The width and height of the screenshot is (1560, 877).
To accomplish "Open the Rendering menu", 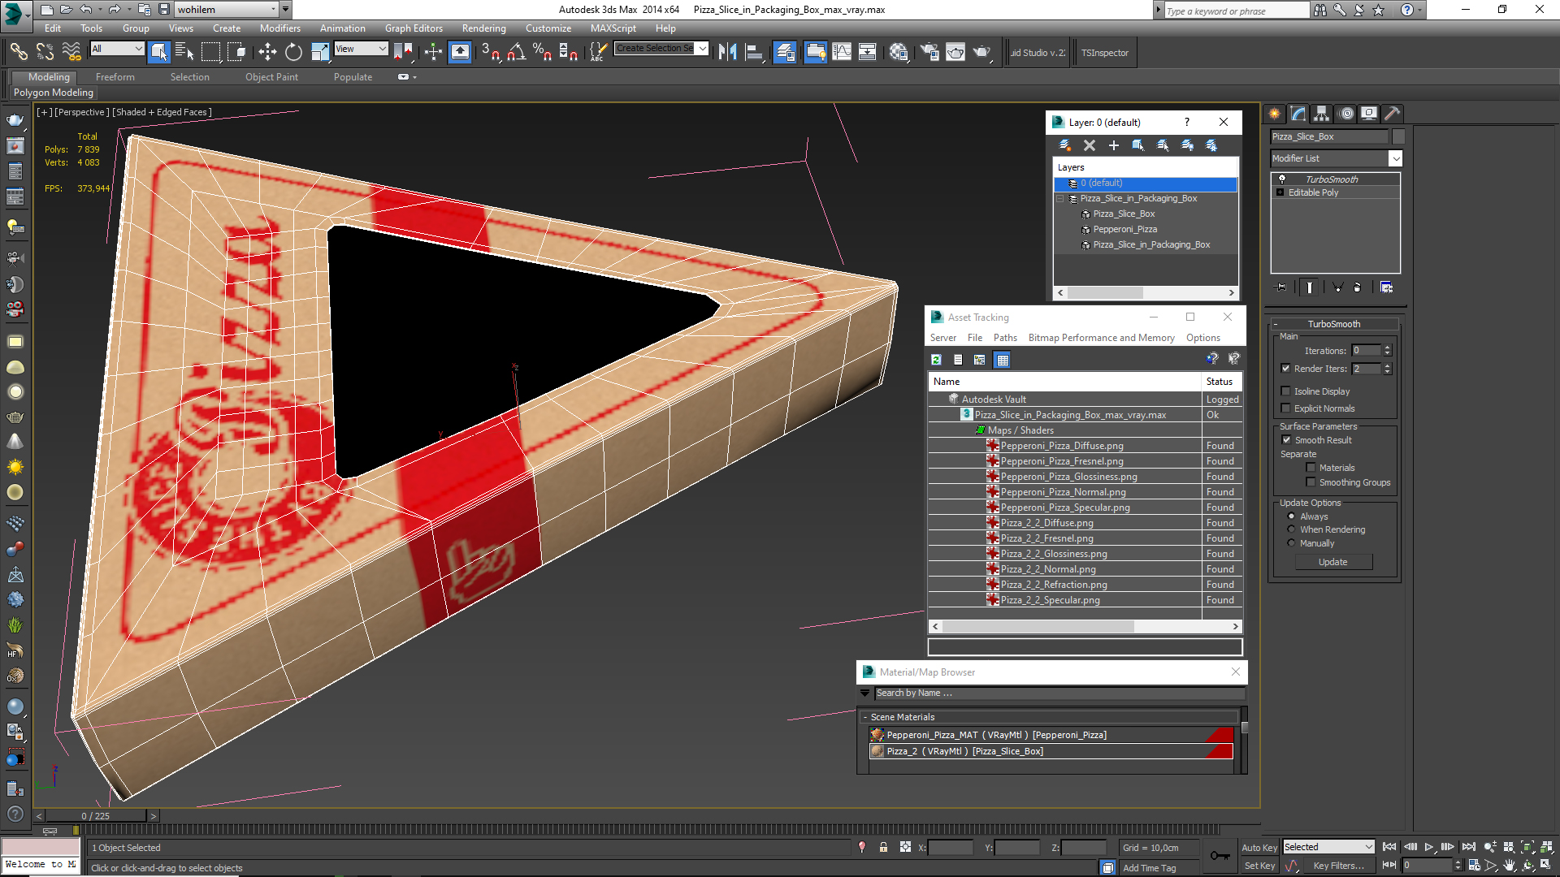I will pos(483,28).
